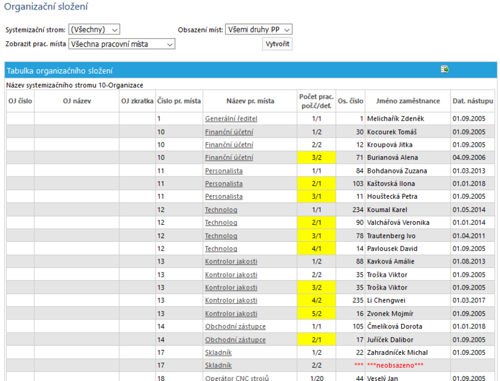Open Personalista link for Kaštovská Ilona
Image resolution: width=500 pixels, height=381 pixels.
tap(223, 184)
